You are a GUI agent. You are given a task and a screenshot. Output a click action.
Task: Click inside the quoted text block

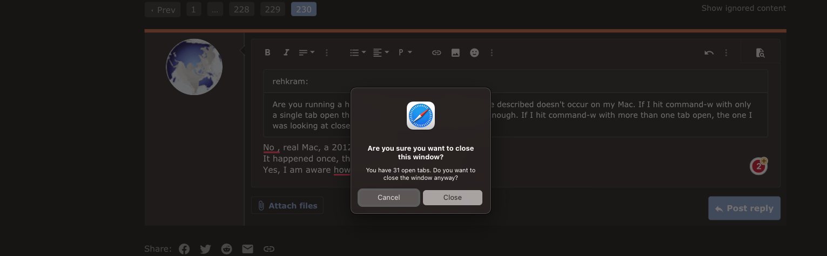pos(515,114)
